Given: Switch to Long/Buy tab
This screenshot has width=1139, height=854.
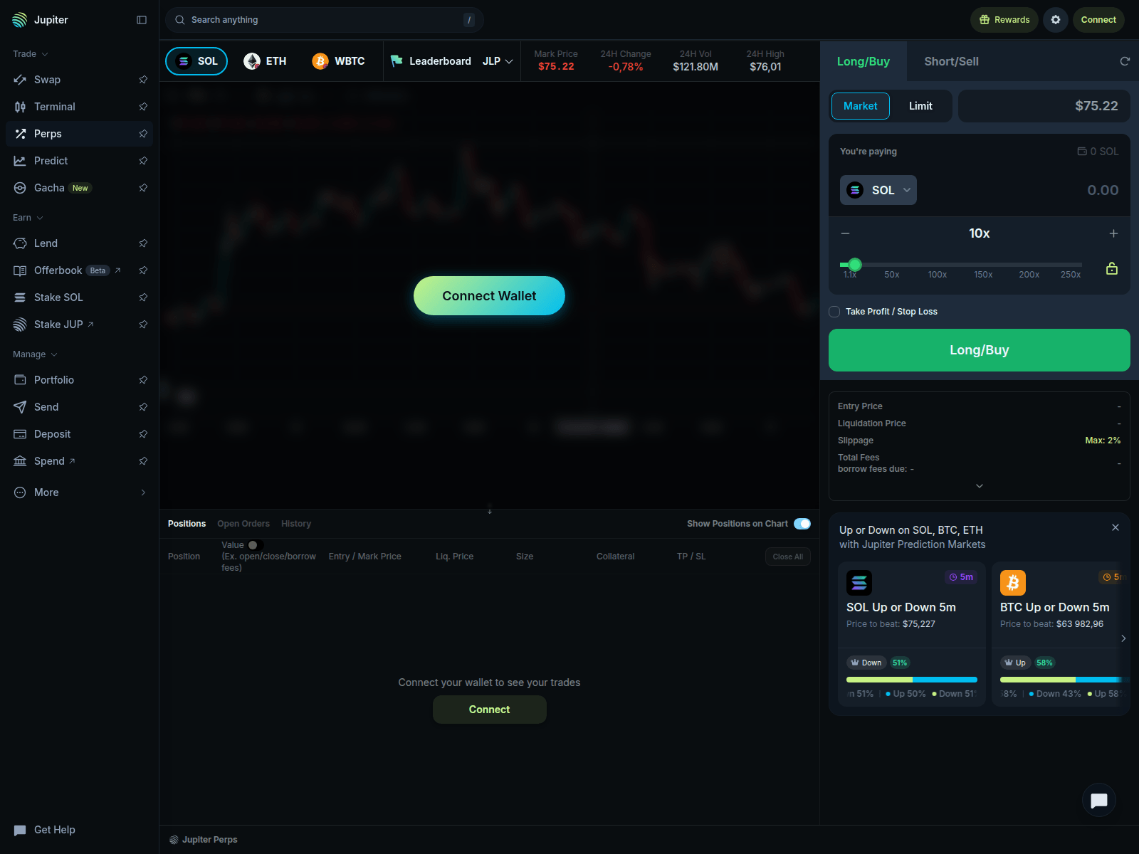Looking at the screenshot, I should pos(864,61).
